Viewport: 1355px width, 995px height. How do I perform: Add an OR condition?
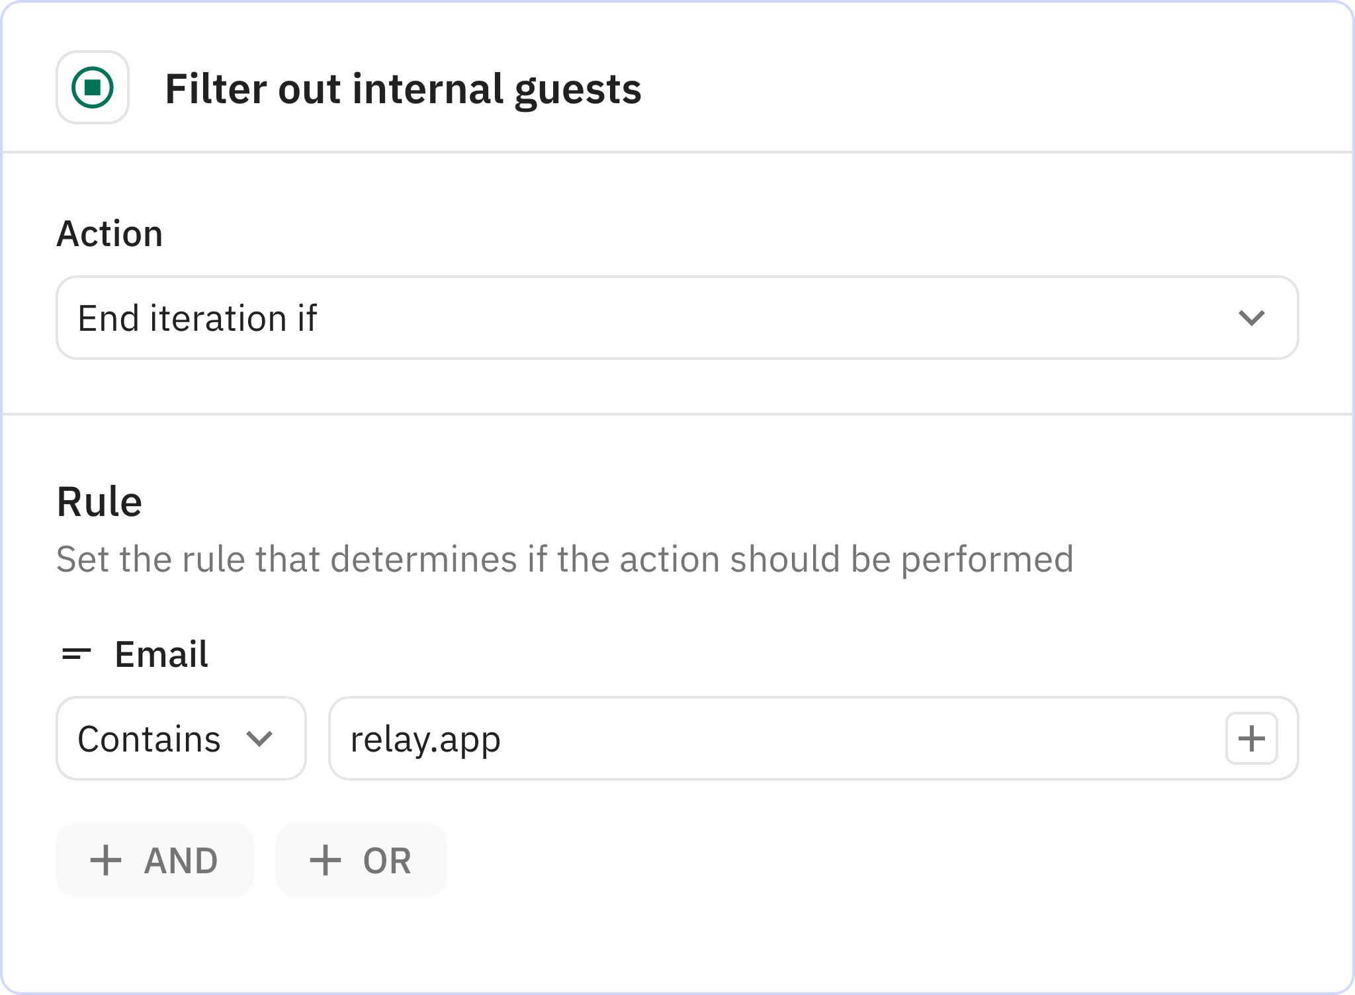pos(360,860)
